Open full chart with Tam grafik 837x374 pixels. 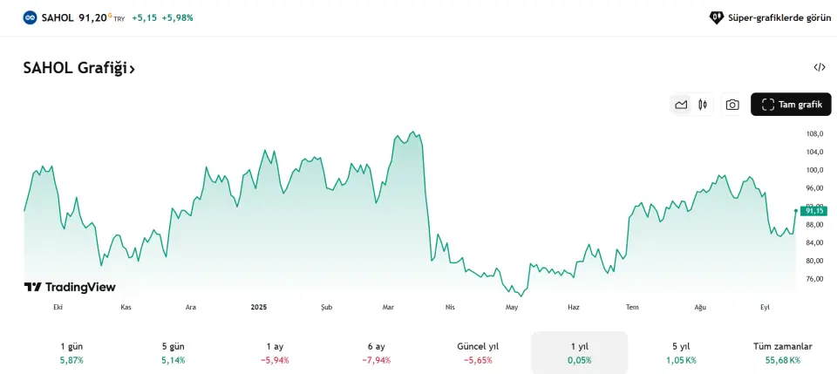(792, 105)
